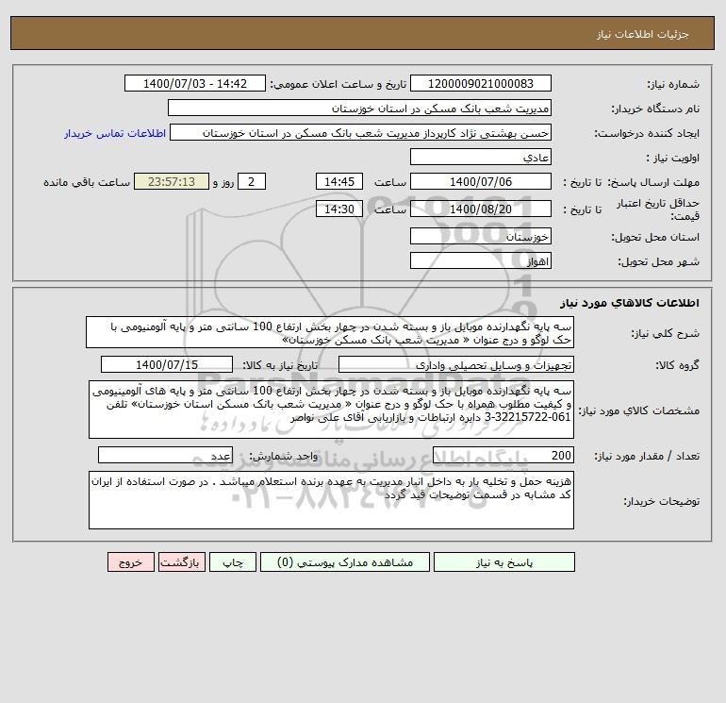The image size is (726, 703).
Task: Click the جزئیات اطلاعات نیاز header title
Action: click(x=643, y=34)
